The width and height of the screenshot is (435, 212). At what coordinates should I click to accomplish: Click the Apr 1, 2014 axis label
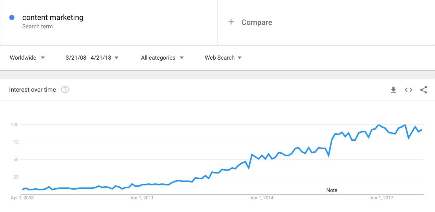(262, 198)
